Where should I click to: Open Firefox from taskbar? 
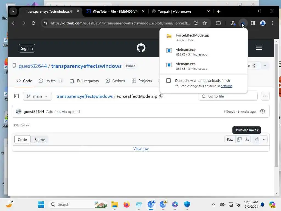pyautogui.click(x=127, y=204)
